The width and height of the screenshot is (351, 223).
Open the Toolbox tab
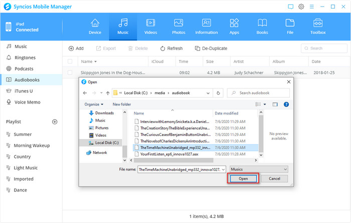[x=318, y=27]
